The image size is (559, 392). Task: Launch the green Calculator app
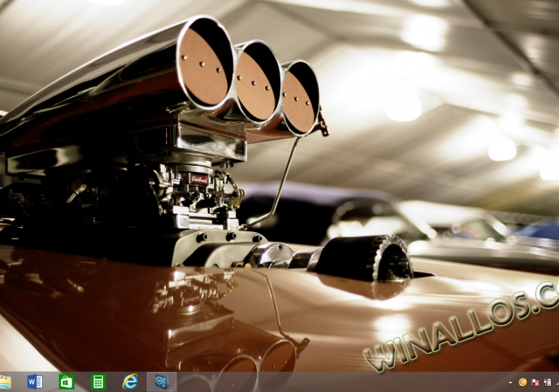click(x=98, y=382)
